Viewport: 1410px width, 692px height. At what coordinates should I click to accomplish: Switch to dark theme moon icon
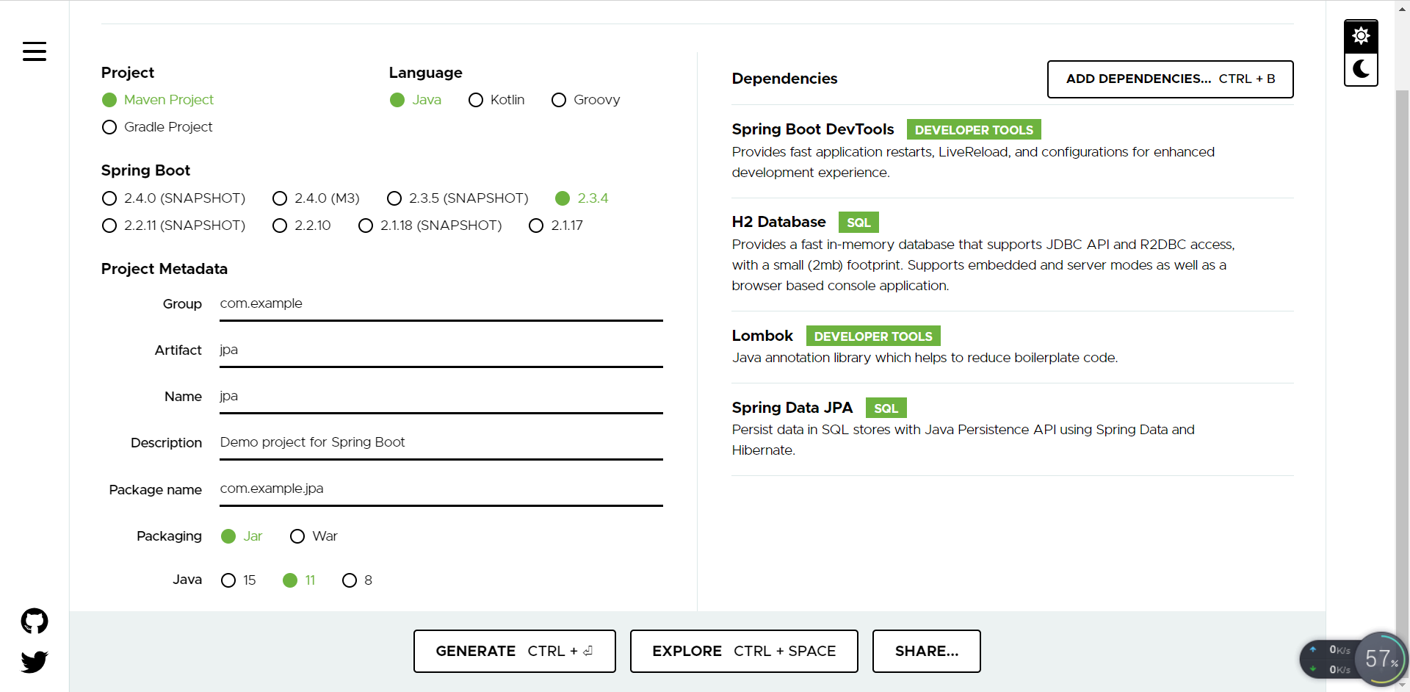click(1361, 69)
